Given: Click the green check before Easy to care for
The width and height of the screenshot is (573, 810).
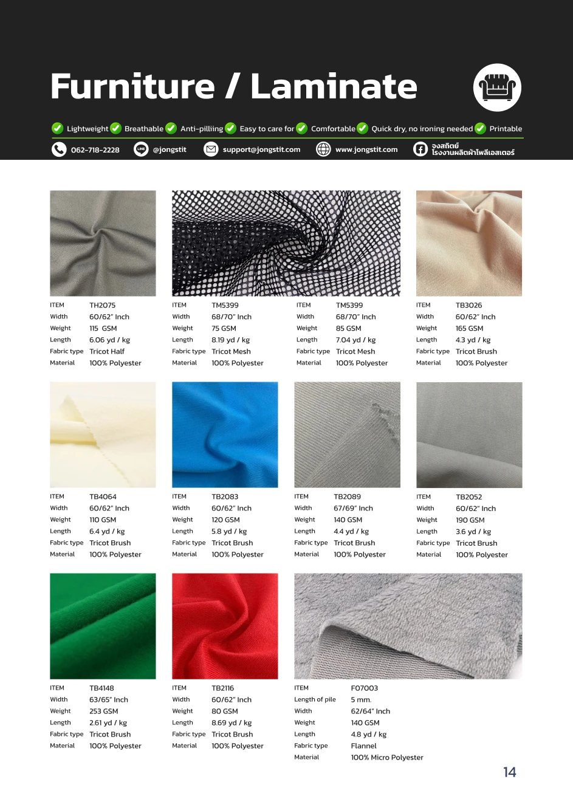Looking at the screenshot, I should (231, 128).
